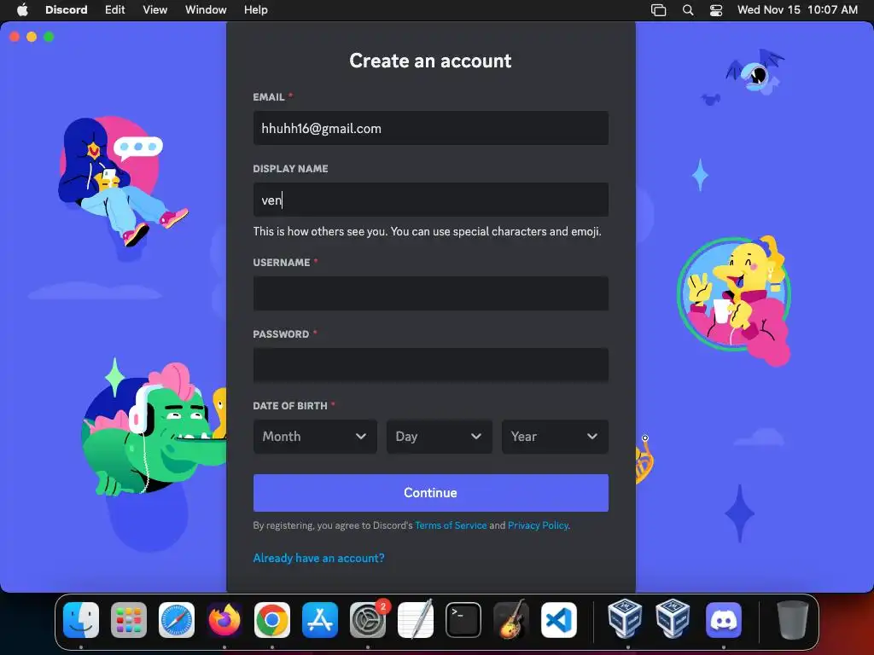Open GarageBand from the dock
Viewport: 874px width, 655px height.
point(511,620)
